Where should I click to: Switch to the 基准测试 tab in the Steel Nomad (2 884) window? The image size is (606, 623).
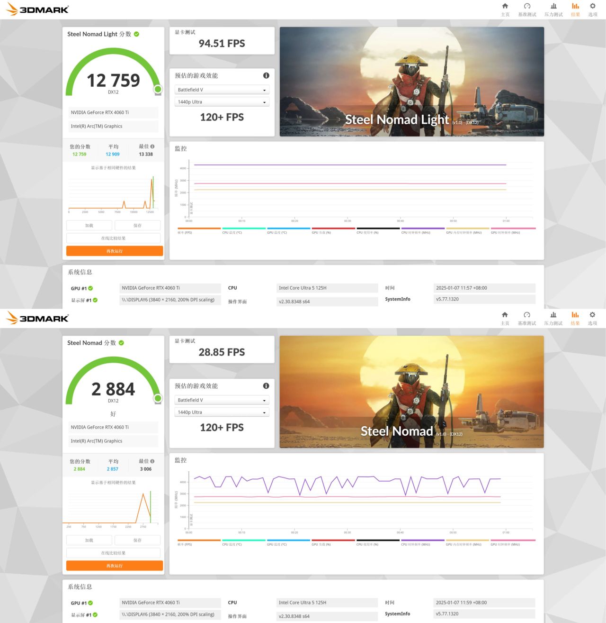[x=527, y=318]
